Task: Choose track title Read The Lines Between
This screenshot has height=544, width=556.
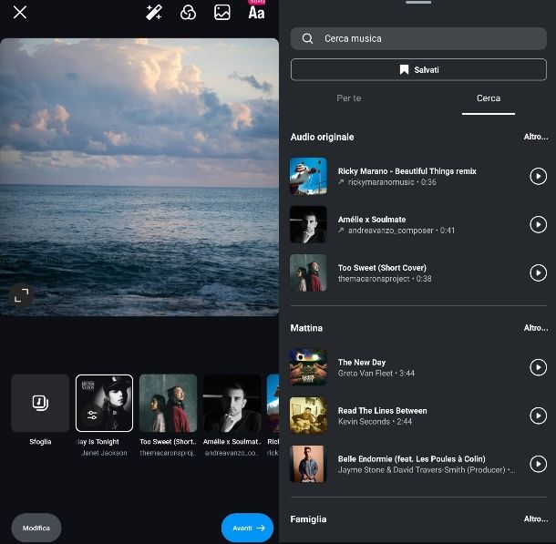Action: pyautogui.click(x=382, y=411)
